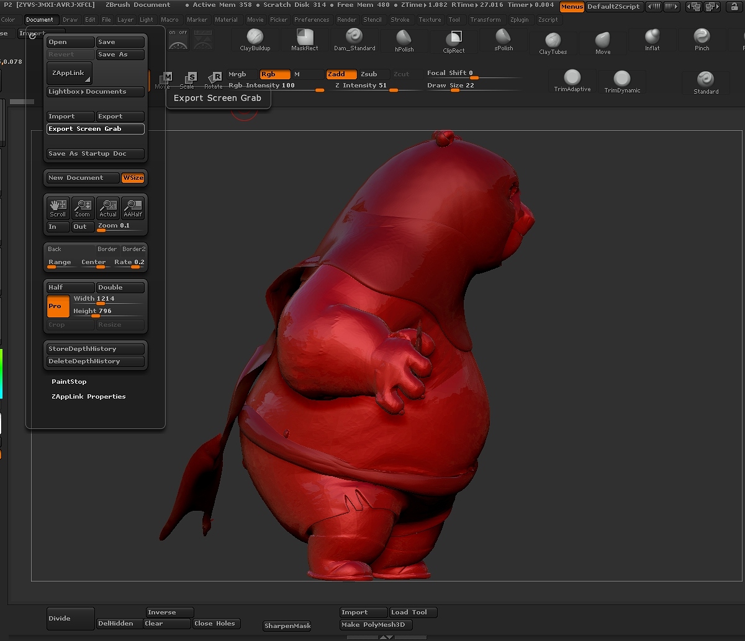
Task: Select the hPolish brush
Action: click(x=404, y=42)
